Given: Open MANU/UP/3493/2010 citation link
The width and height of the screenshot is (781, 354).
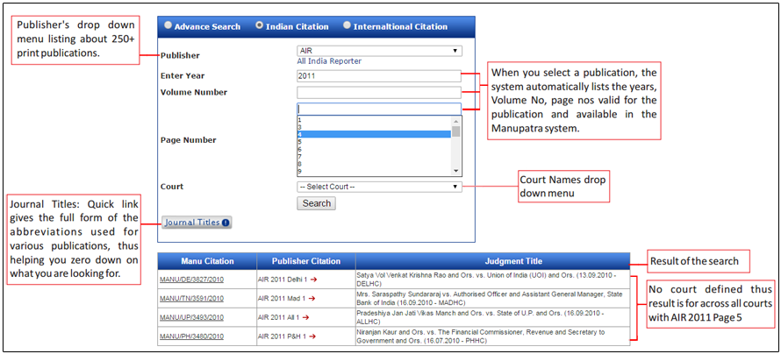Looking at the screenshot, I should click(x=192, y=318).
